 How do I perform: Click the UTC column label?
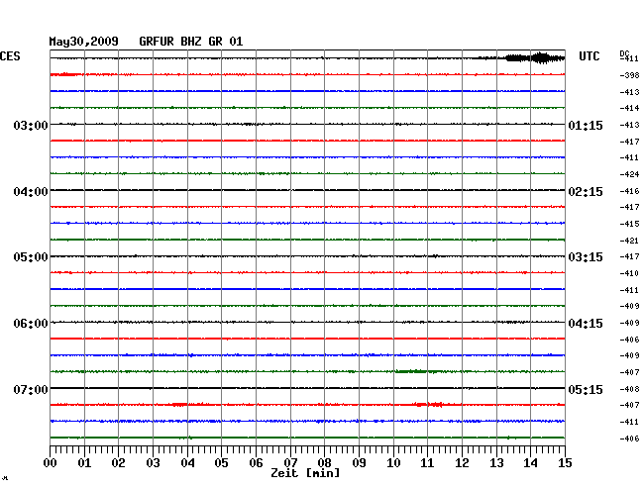coord(590,56)
